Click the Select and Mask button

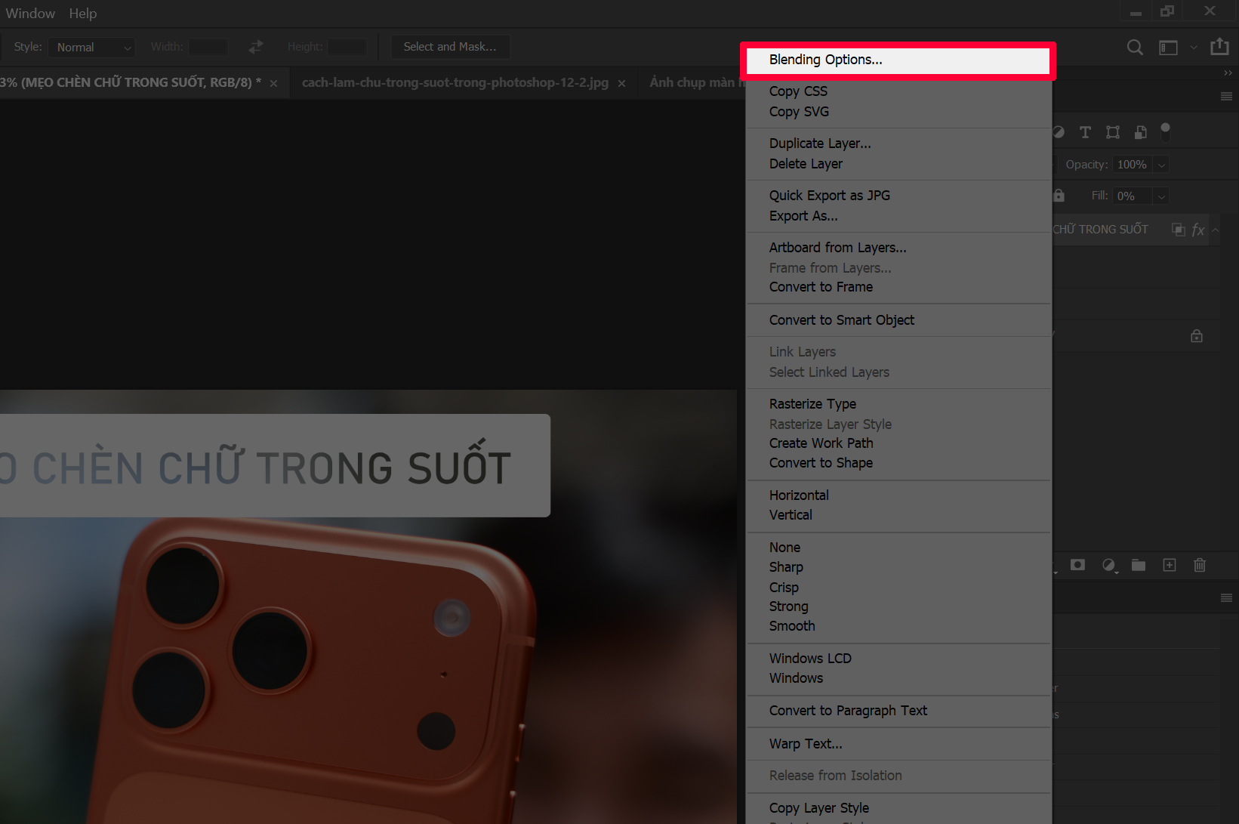click(450, 46)
